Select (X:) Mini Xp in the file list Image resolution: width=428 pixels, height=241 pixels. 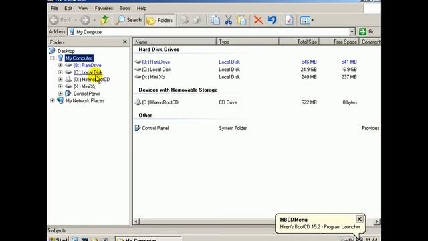(153, 77)
